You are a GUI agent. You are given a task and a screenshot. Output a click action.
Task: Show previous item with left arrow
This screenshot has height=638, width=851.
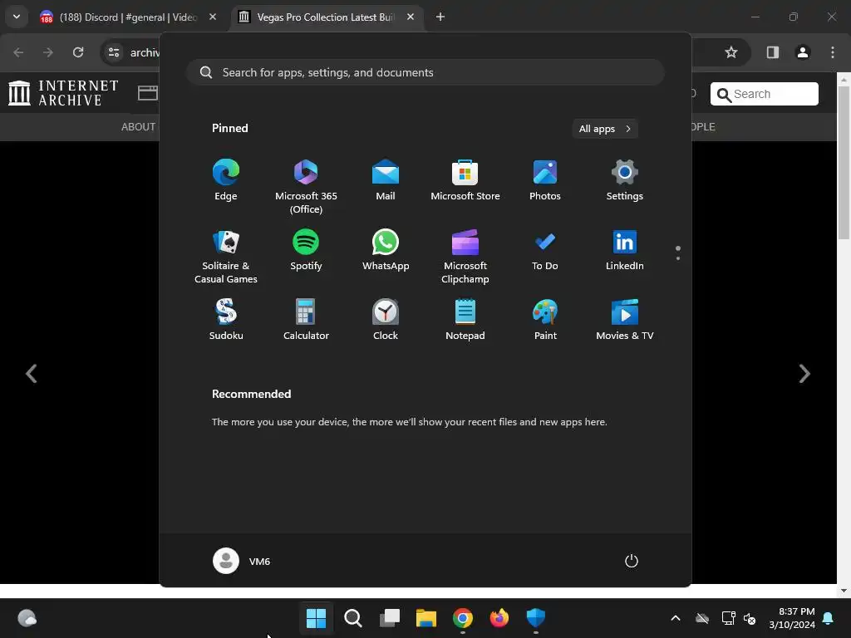(32, 373)
